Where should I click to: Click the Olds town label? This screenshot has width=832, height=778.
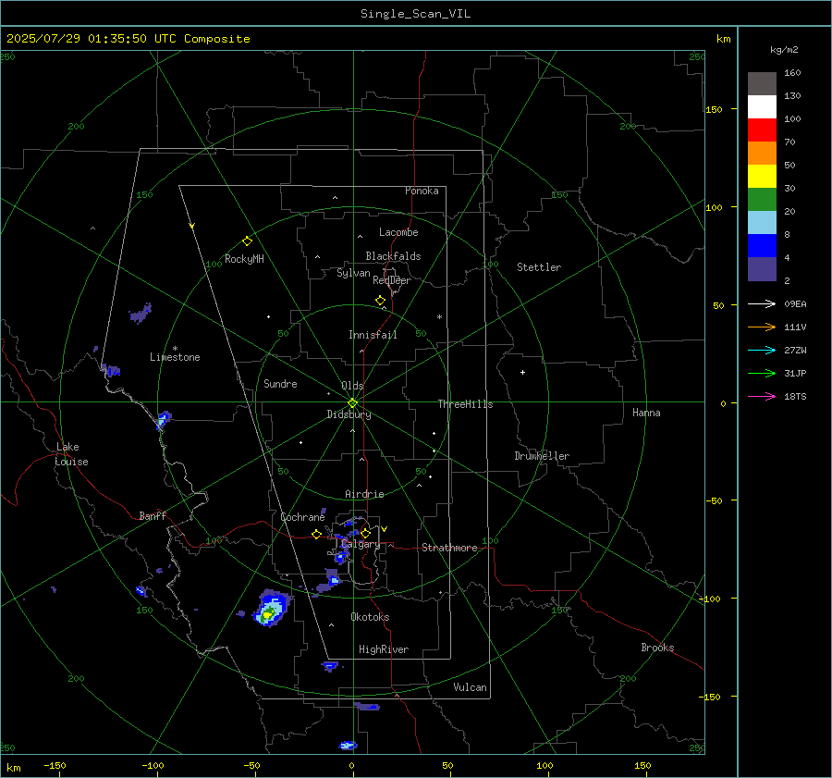click(x=352, y=386)
